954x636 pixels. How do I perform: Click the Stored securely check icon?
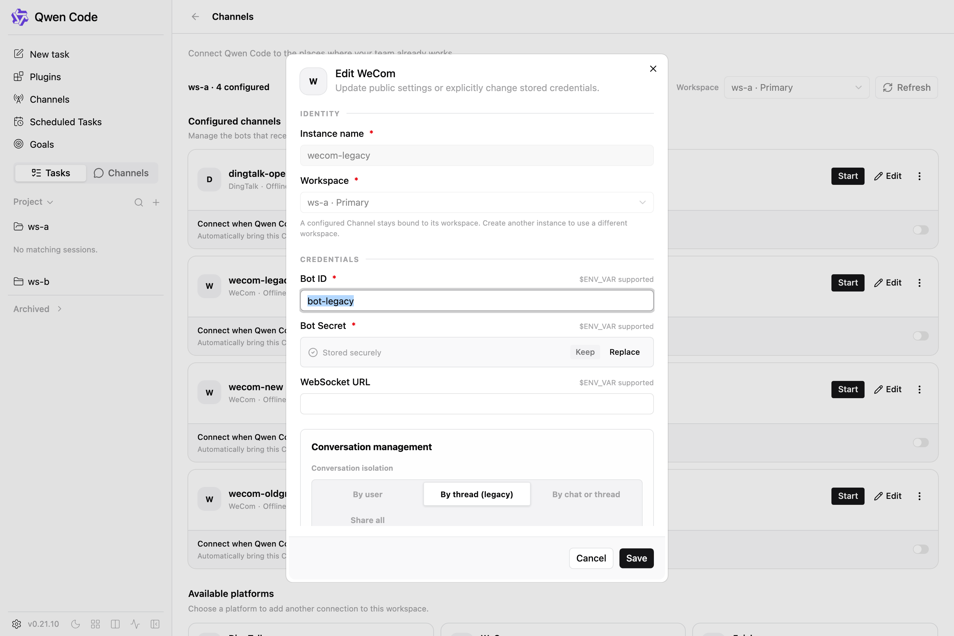click(x=313, y=352)
